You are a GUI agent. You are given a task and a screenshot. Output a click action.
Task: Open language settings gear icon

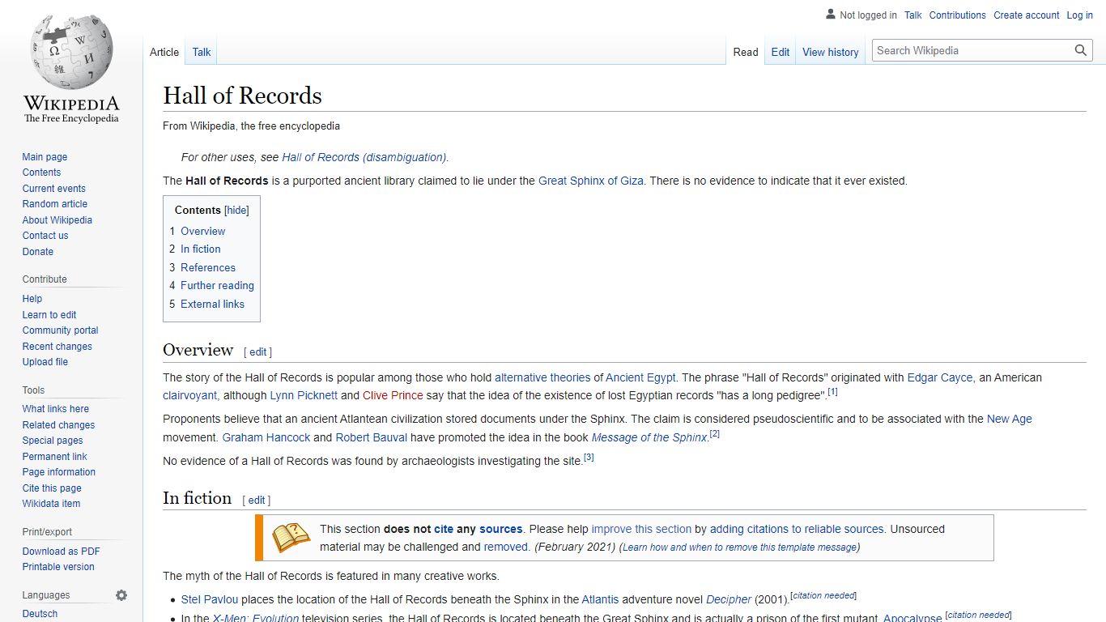click(121, 595)
